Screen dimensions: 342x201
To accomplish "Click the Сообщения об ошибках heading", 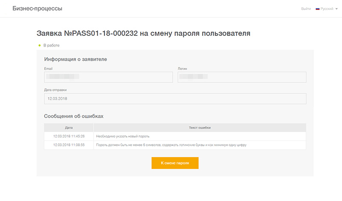I will pyautogui.click(x=74, y=116).
